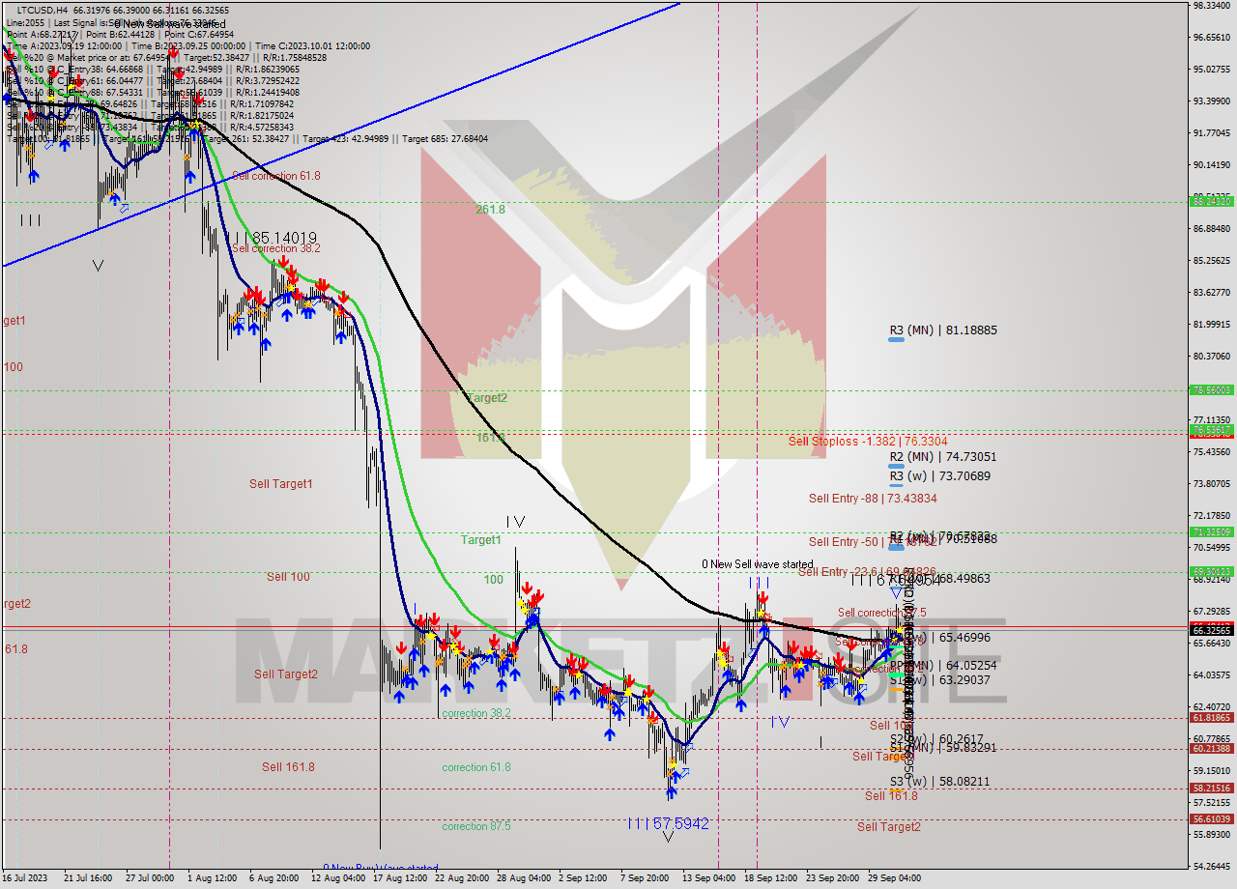Viewport: 1237px width, 889px height.
Task: Click the LTCUSD,H4 symbol title
Action: [43, 10]
